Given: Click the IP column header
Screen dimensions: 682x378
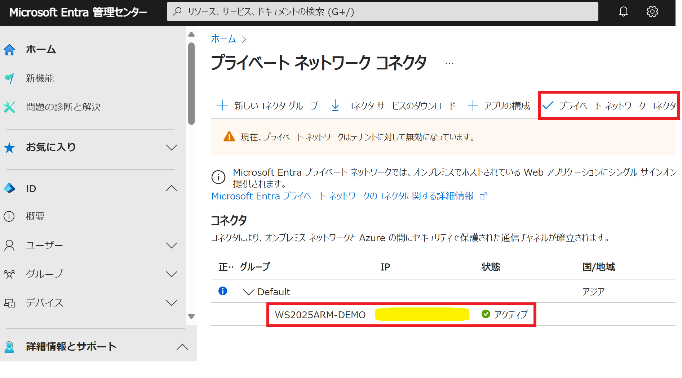Looking at the screenshot, I should (x=385, y=267).
